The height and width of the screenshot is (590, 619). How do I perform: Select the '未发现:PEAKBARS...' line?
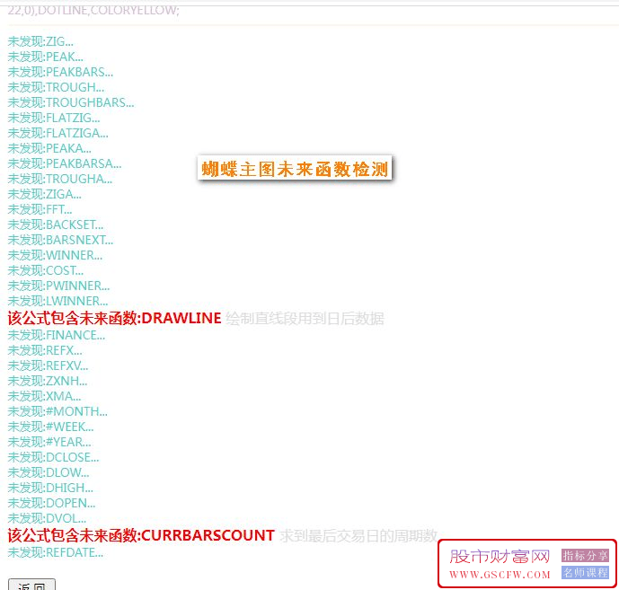60,72
